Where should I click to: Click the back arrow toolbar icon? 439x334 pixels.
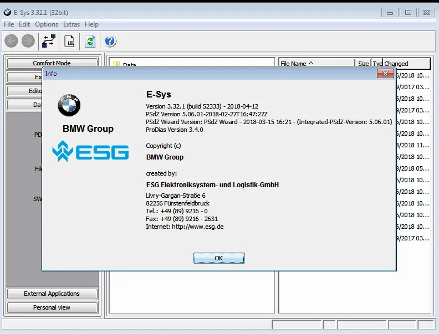pyautogui.click(x=11, y=41)
